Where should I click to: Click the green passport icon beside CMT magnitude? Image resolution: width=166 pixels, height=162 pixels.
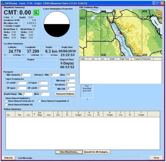37,13
